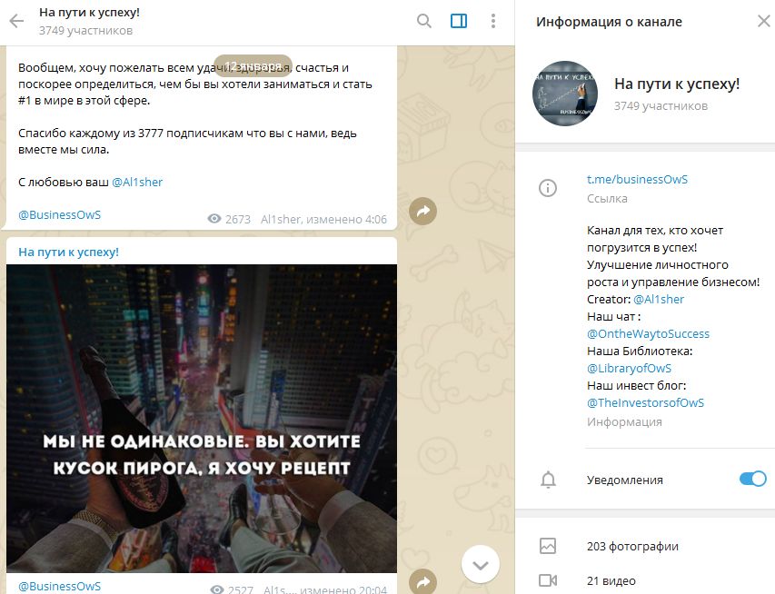Open the channel avatar picture
This screenshot has width=775, height=594.
pos(565,94)
